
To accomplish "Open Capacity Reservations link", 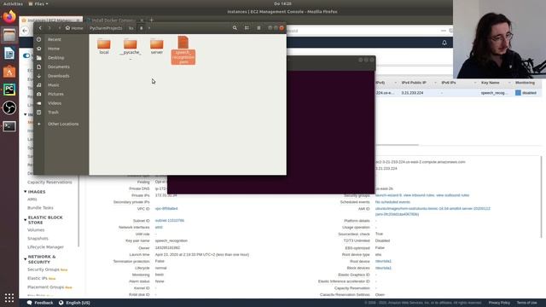I will 49,182.
